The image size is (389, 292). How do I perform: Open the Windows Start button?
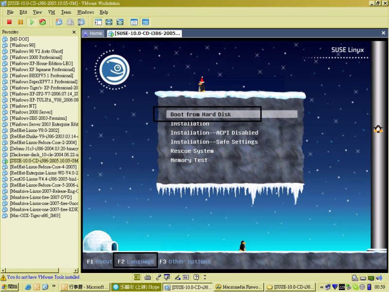(10, 287)
